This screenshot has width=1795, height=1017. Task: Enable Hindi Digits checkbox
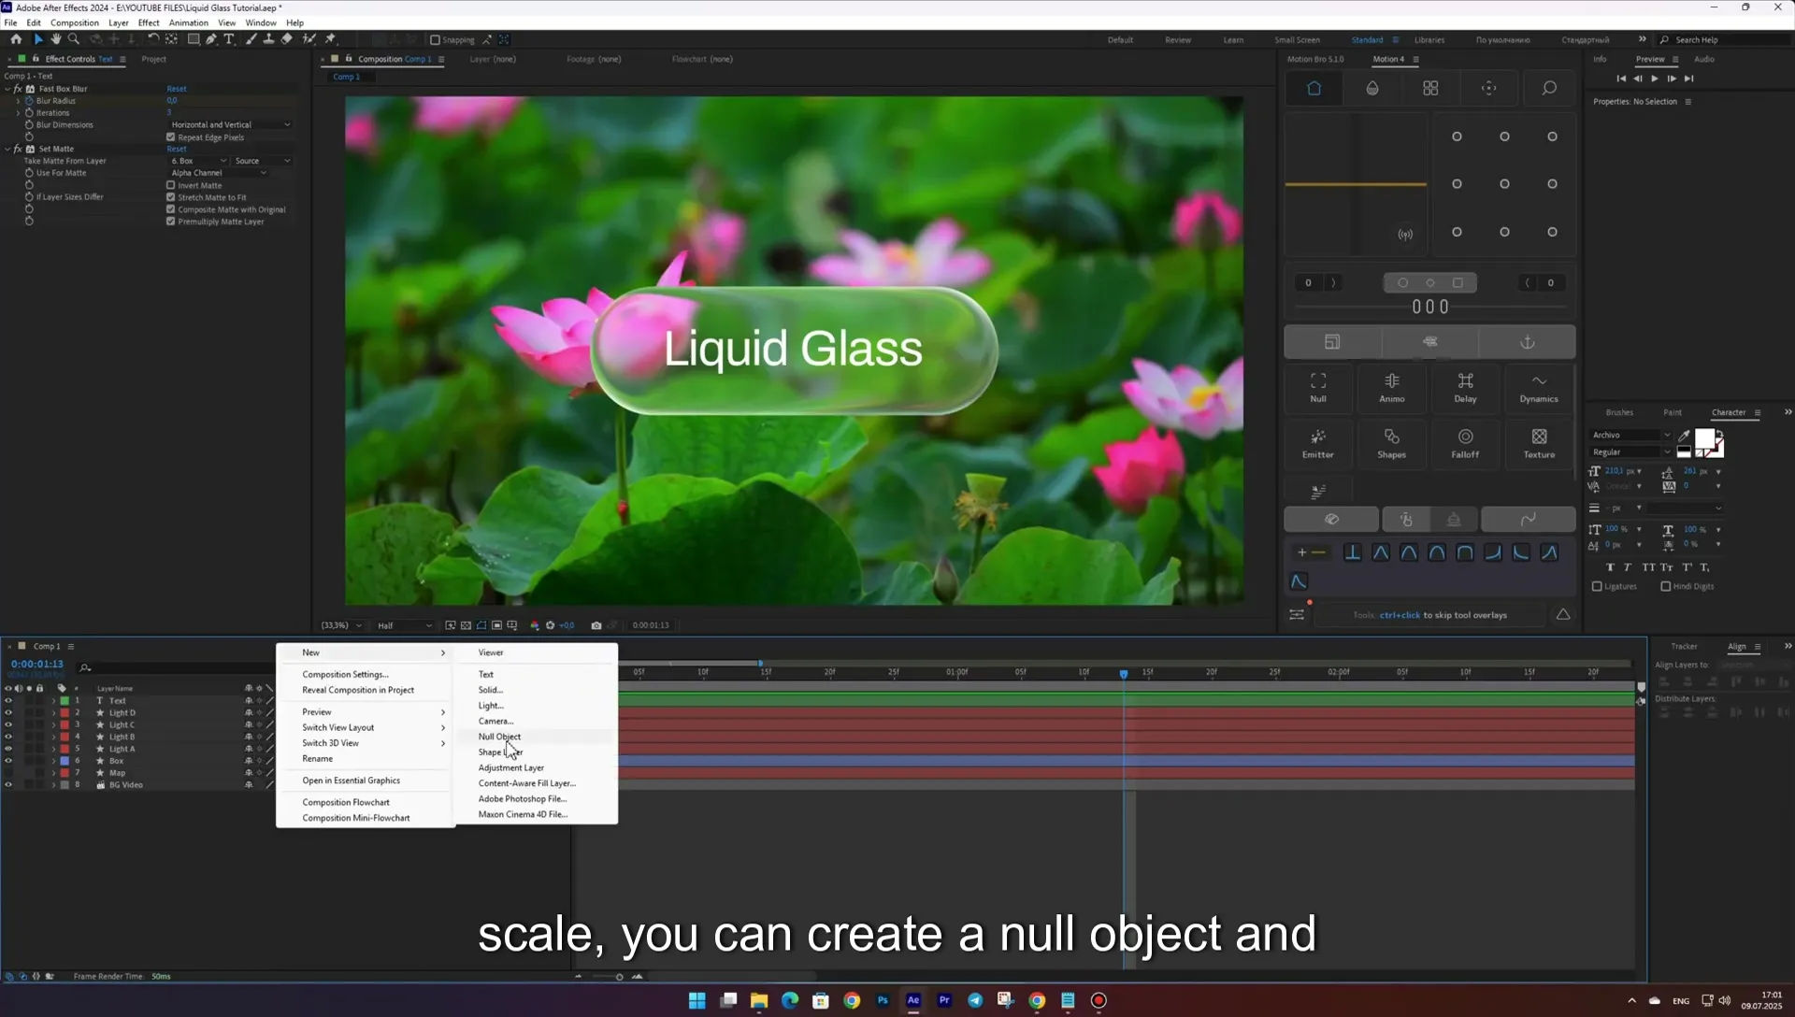(1666, 587)
